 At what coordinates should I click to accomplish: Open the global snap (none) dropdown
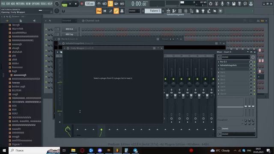[x=134, y=11]
